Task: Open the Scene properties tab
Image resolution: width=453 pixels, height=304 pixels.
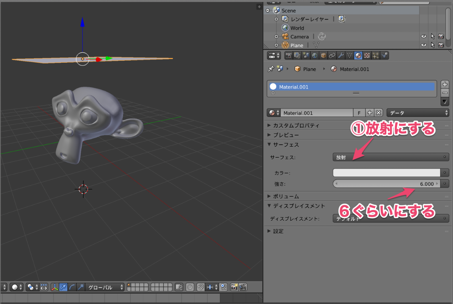Action: [x=306, y=55]
